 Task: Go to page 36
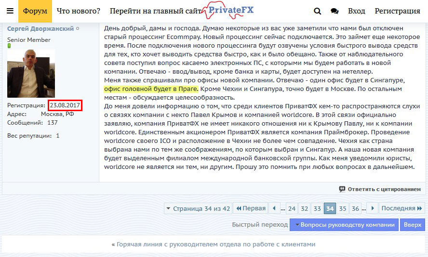tap(355, 208)
